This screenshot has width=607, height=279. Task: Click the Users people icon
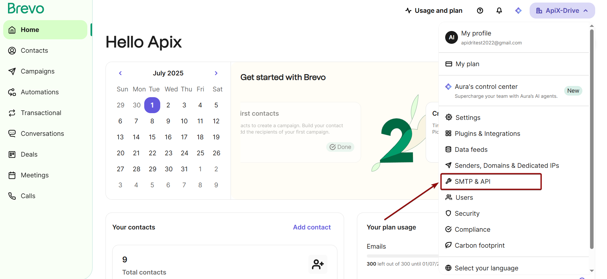click(449, 197)
